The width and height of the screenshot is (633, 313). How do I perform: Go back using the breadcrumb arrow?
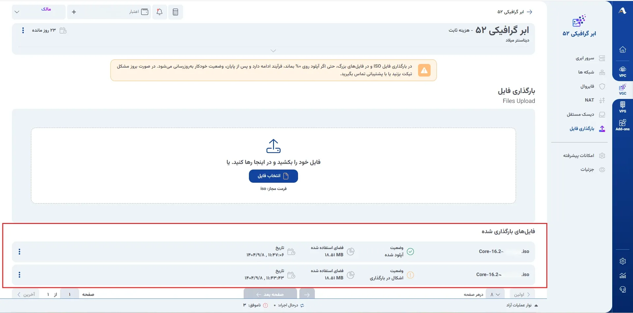click(529, 12)
